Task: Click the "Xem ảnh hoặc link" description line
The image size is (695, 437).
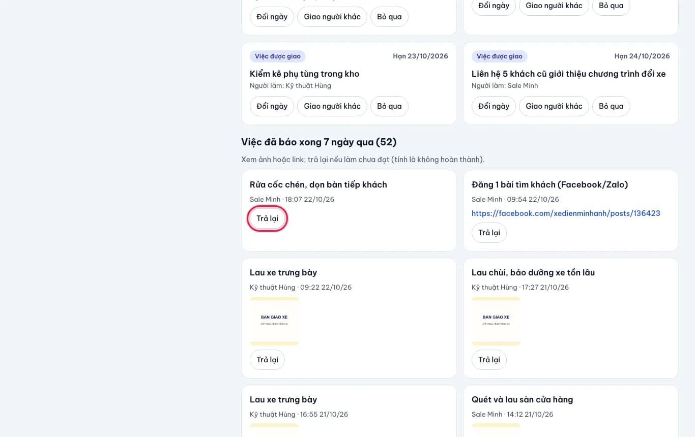Action: [x=363, y=160]
